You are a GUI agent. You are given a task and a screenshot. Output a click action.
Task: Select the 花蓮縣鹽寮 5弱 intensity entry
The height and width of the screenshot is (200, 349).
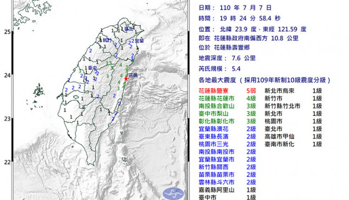[227, 91]
